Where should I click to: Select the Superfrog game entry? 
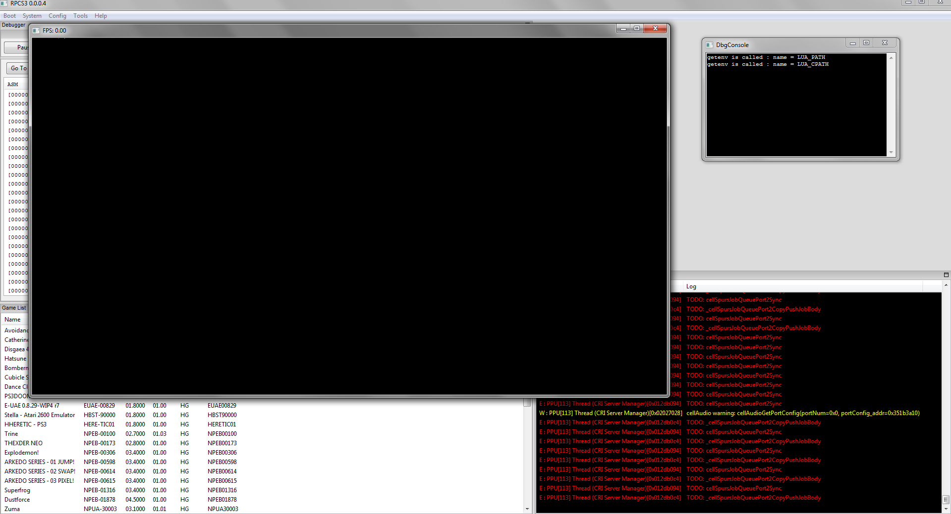click(17, 490)
